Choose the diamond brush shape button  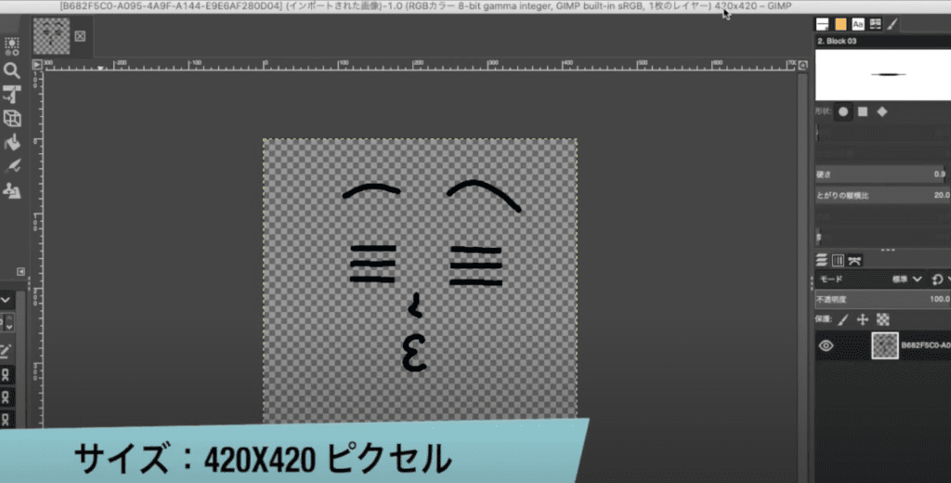click(x=882, y=111)
